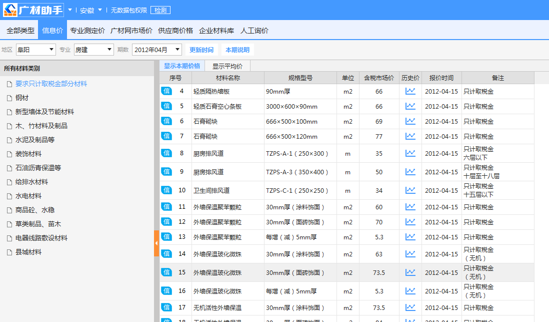Image resolution: width=549 pixels, height=322 pixels.
Task: Select category 要求只计取税金部分材料
Action: click(x=51, y=84)
